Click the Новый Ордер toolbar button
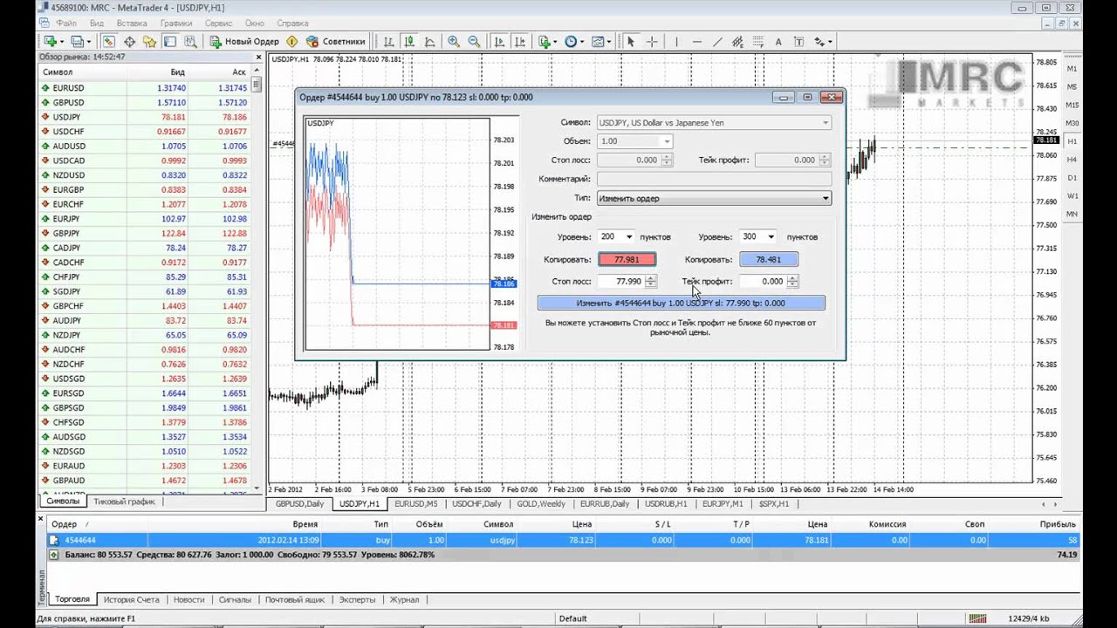Image resolution: width=1117 pixels, height=628 pixels. point(244,41)
